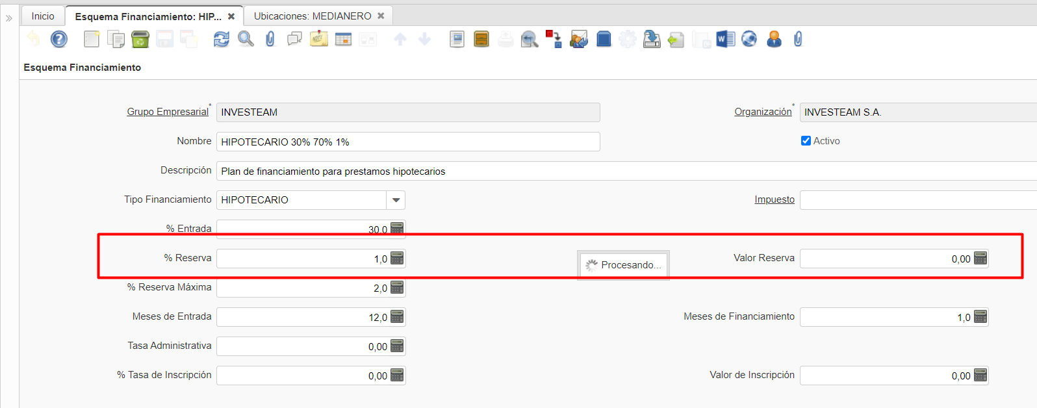Screen dimensions: 1037x408
Task: Expand the Tipo Financiamiento dropdown
Action: click(x=396, y=200)
